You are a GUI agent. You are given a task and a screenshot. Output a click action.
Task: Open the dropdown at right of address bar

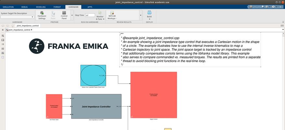point(283,30)
